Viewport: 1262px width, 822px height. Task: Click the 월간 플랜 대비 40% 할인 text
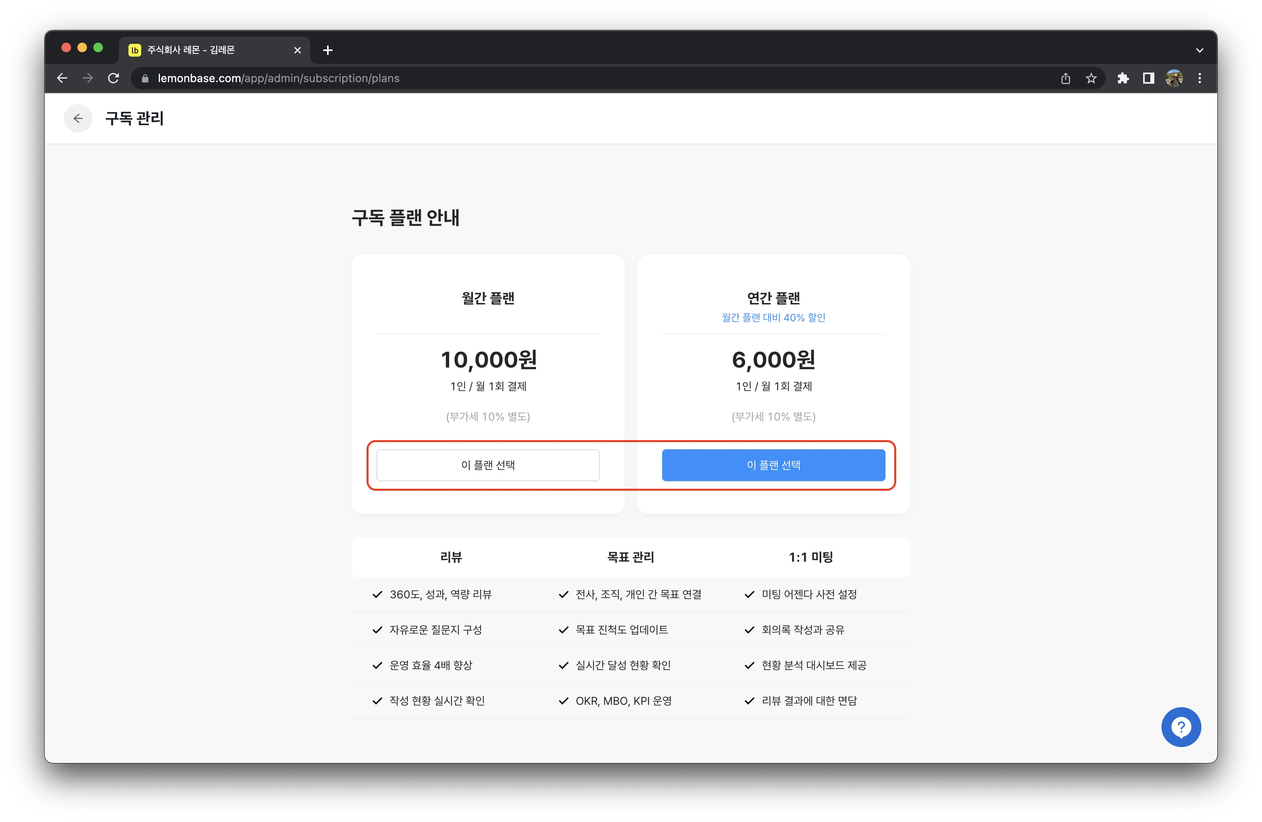coord(773,317)
